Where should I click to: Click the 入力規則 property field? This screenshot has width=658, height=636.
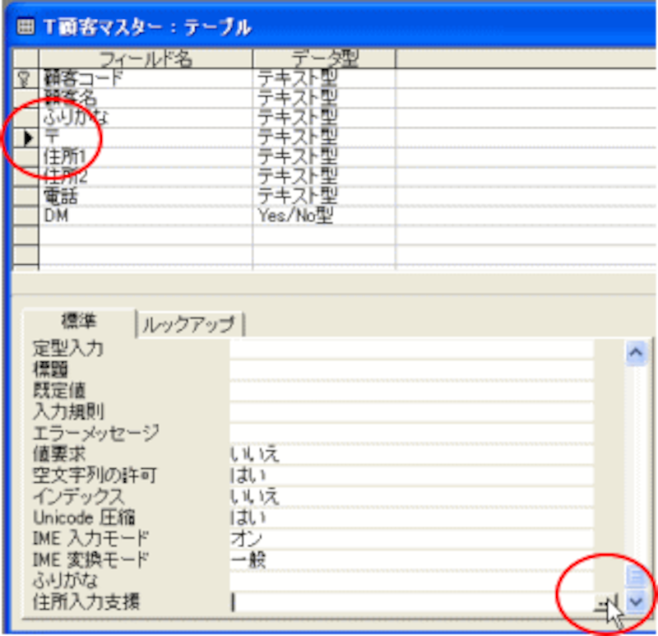[x=412, y=412]
